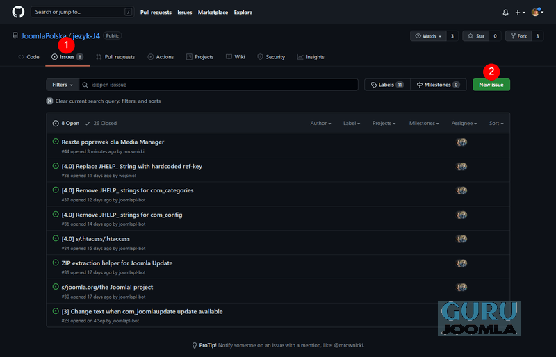Switch to the Insights tab
Screen dimensions: 556x357
[x=311, y=57]
